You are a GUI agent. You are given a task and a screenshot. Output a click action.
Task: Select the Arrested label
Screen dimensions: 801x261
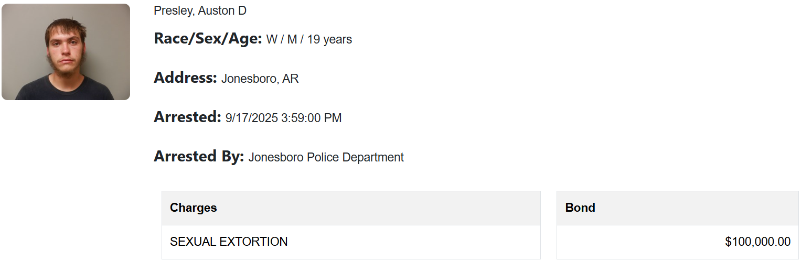tap(187, 117)
